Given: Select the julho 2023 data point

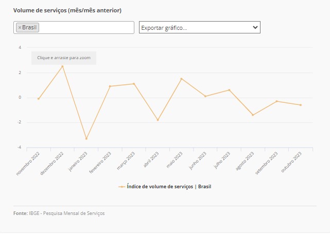Looking at the screenshot, I should (x=229, y=90).
